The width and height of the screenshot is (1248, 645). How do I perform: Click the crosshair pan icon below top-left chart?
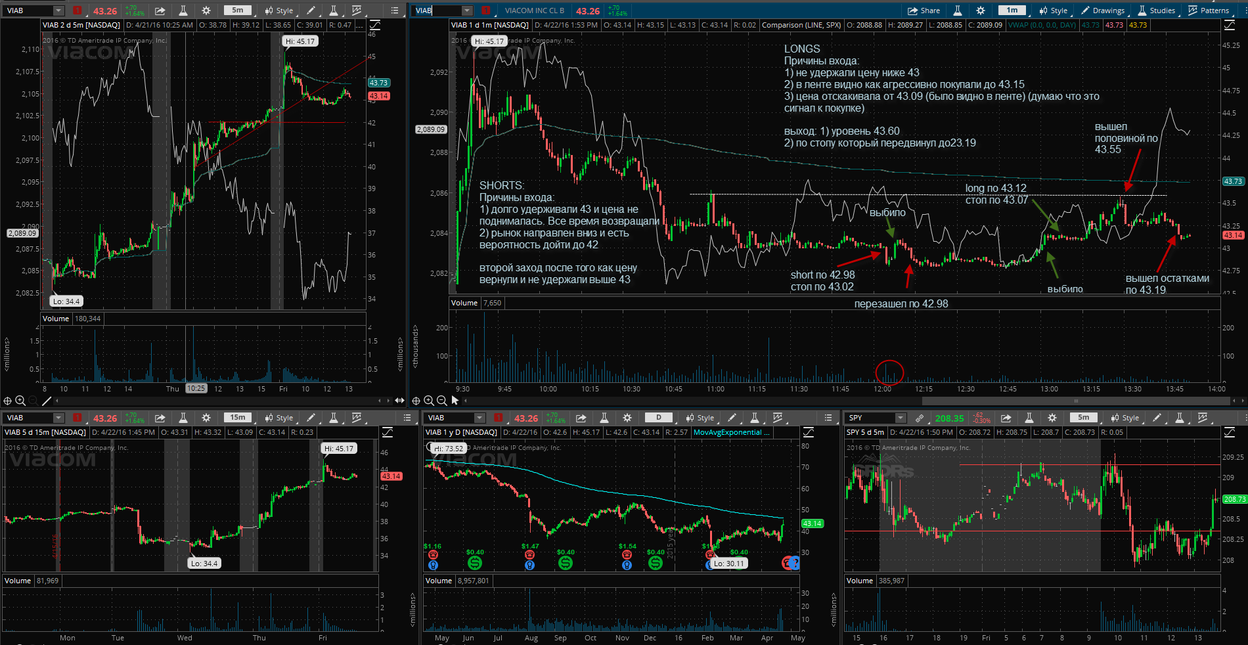[x=8, y=401]
